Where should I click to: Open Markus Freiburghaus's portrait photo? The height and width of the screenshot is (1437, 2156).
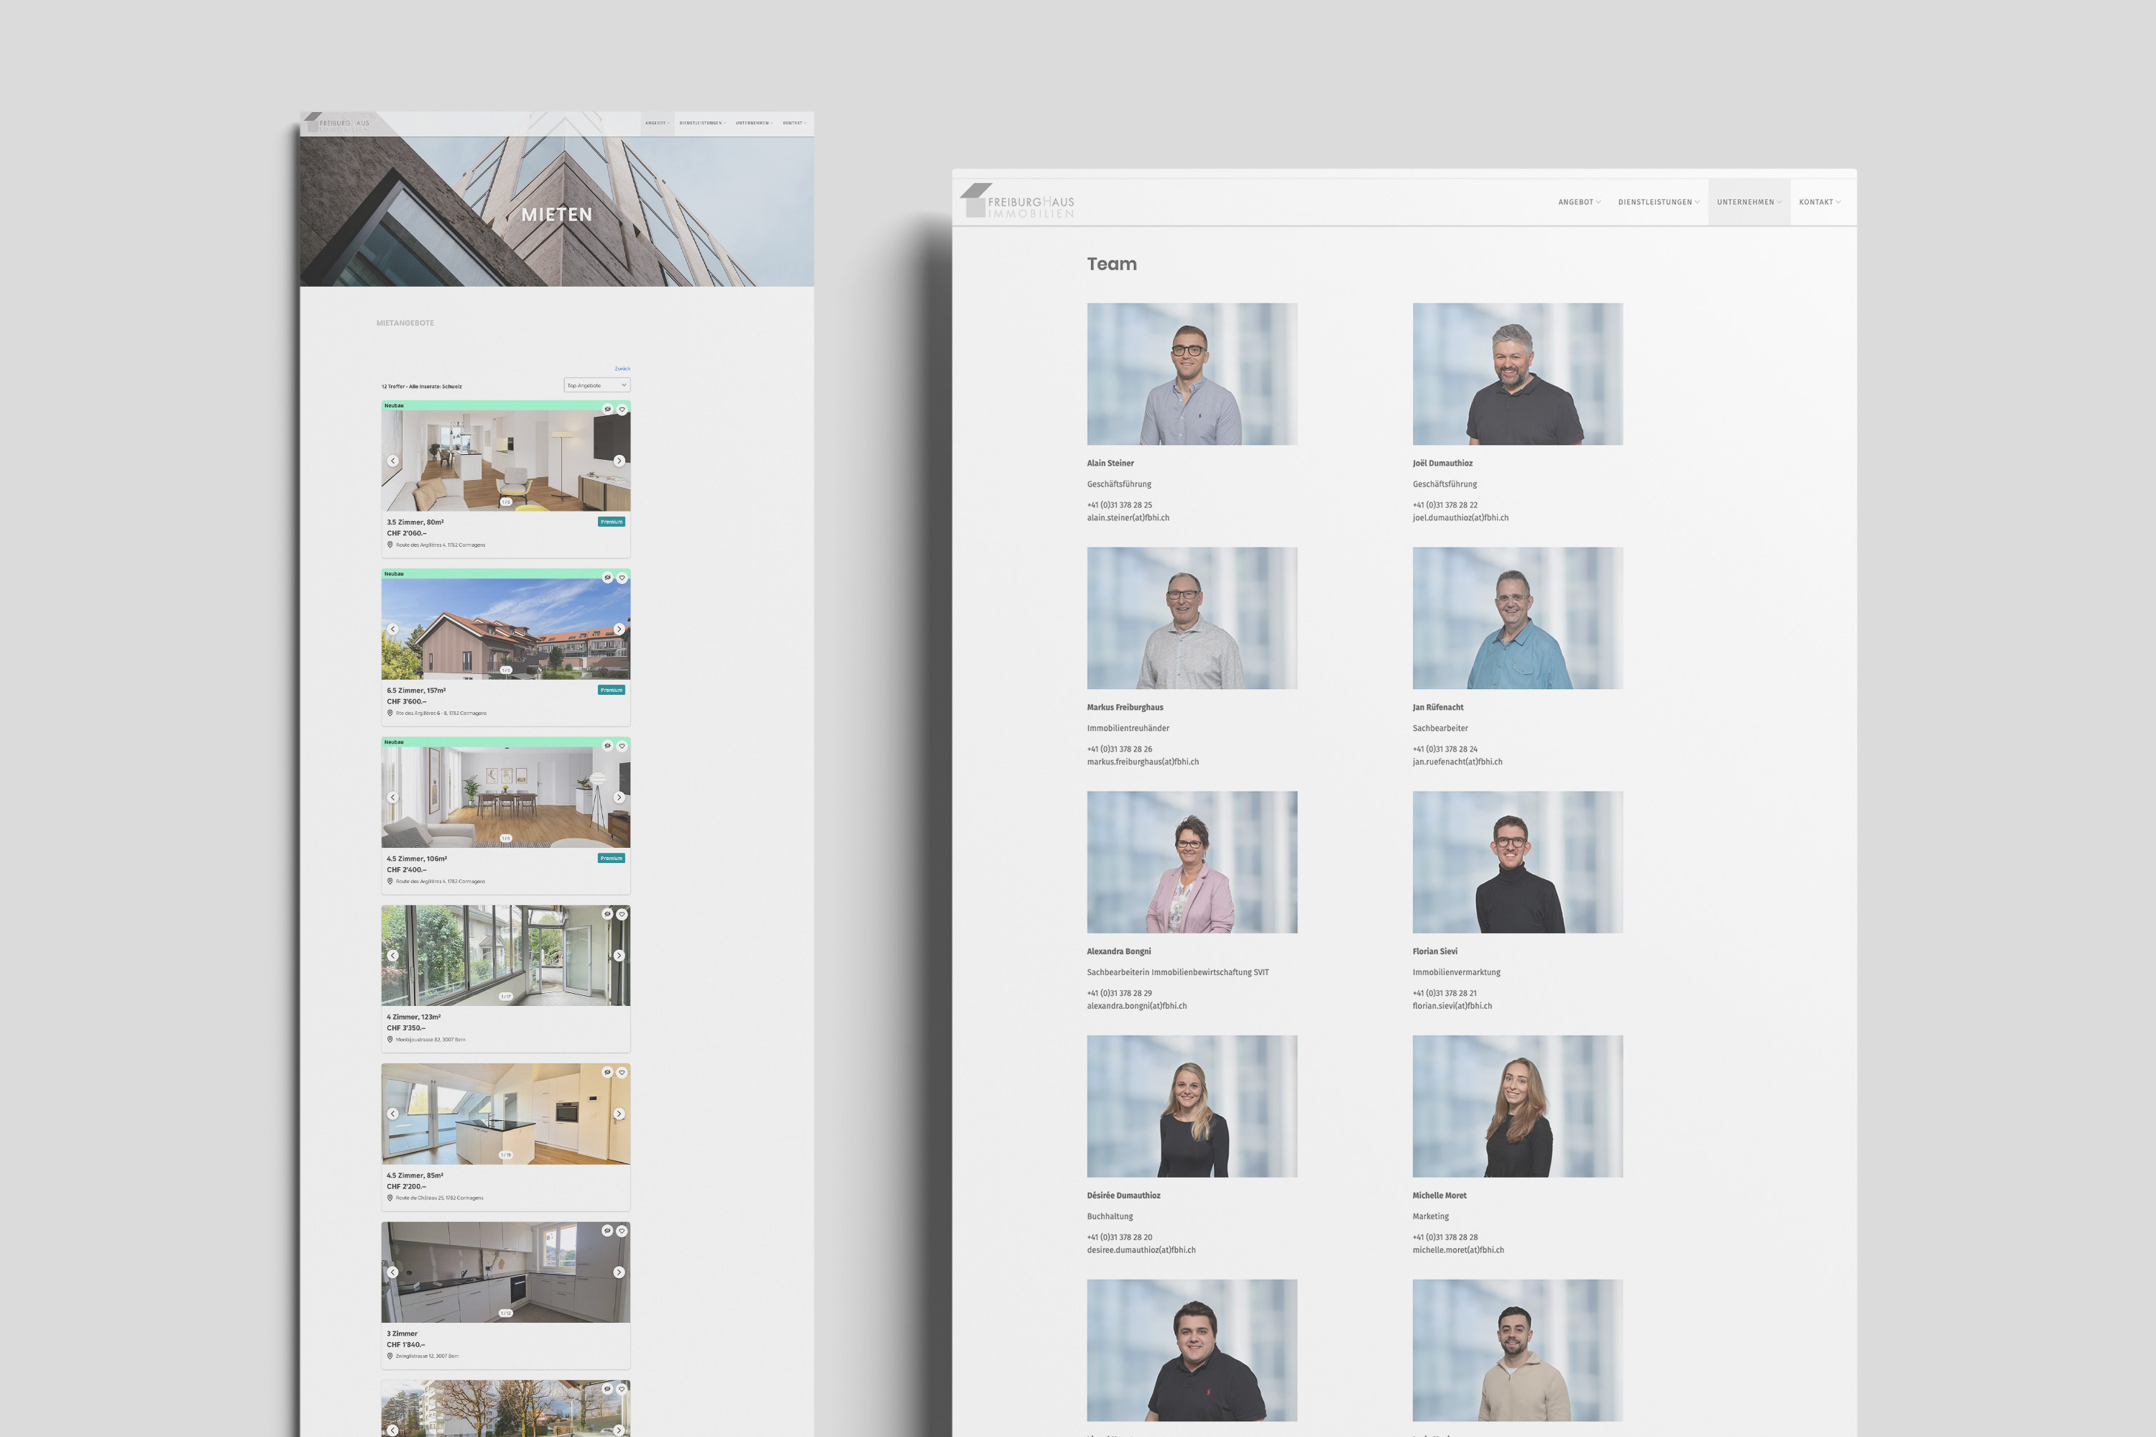click(1192, 619)
